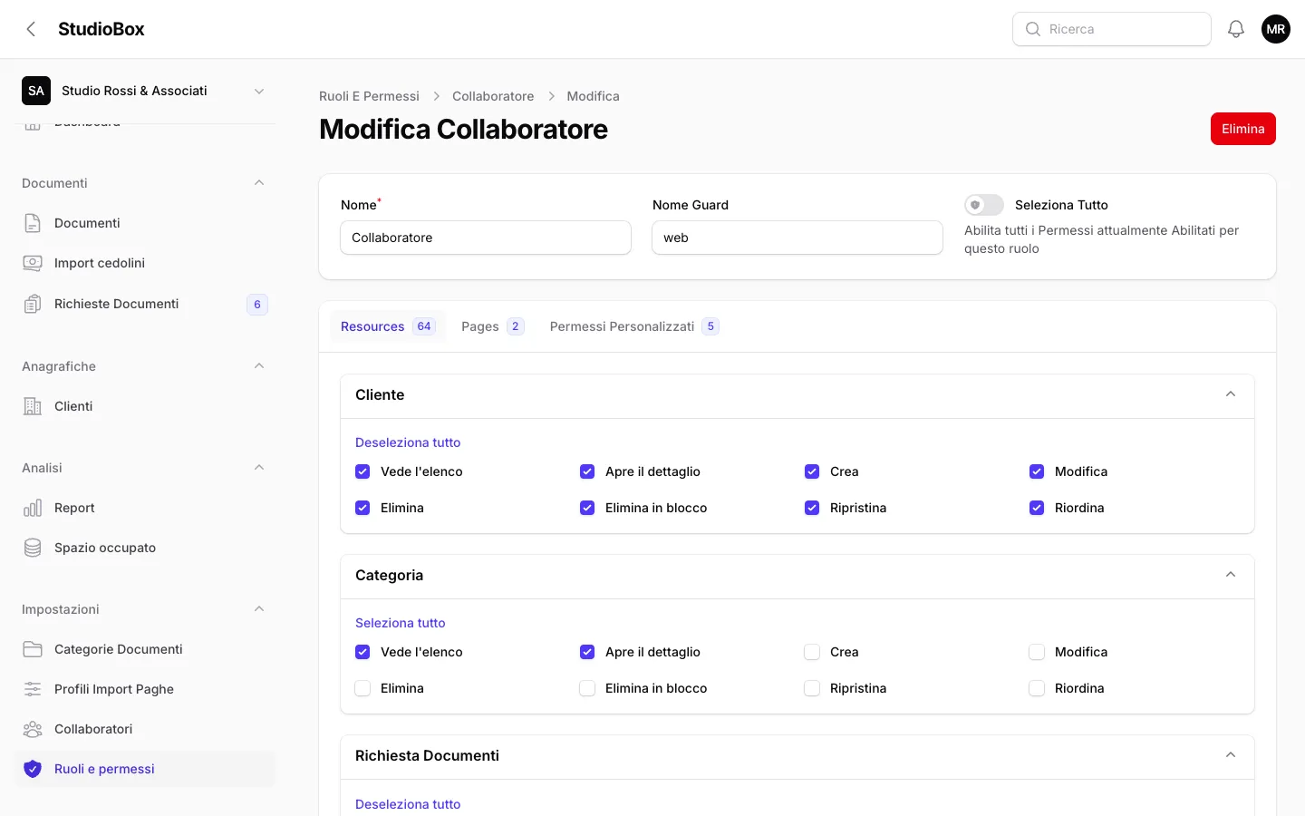Image resolution: width=1305 pixels, height=816 pixels.
Task: Switch to the Permessi Personalizzati tab
Action: tap(634, 326)
